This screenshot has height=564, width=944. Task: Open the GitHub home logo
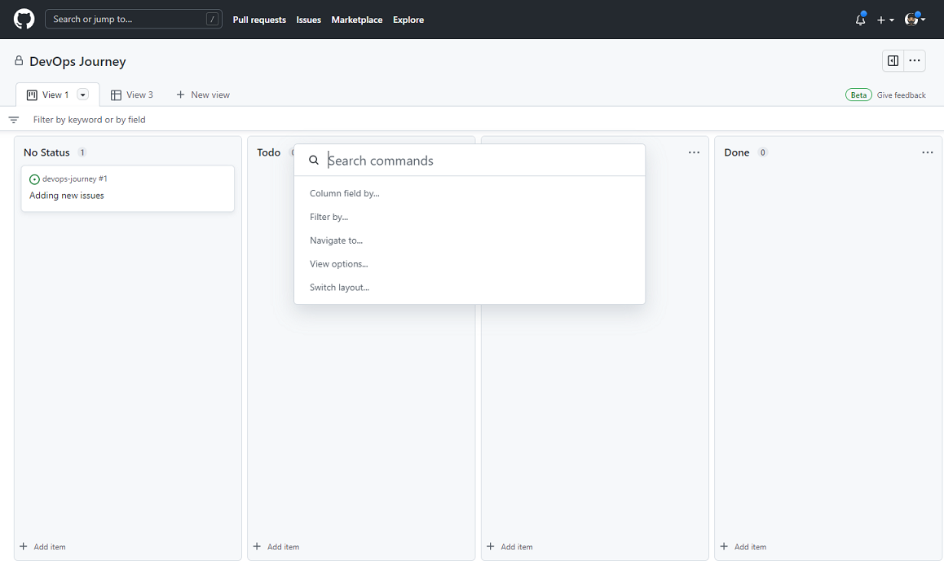click(x=24, y=20)
